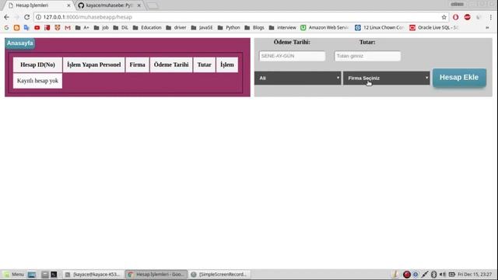
Task: Open the Python bookmarks folder
Action: click(229, 28)
